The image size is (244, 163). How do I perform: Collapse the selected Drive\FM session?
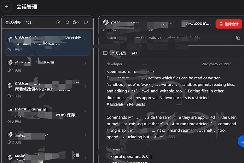85,40
